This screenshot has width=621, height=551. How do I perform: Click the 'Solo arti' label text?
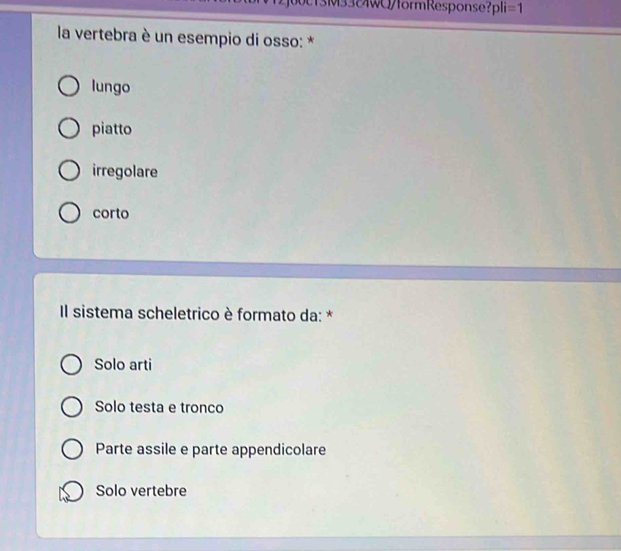(x=123, y=364)
